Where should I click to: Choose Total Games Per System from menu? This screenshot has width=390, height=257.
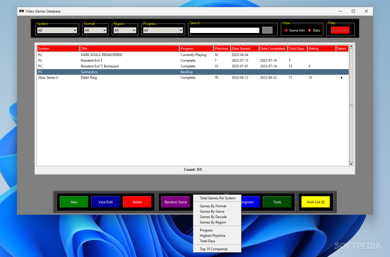coord(217,198)
